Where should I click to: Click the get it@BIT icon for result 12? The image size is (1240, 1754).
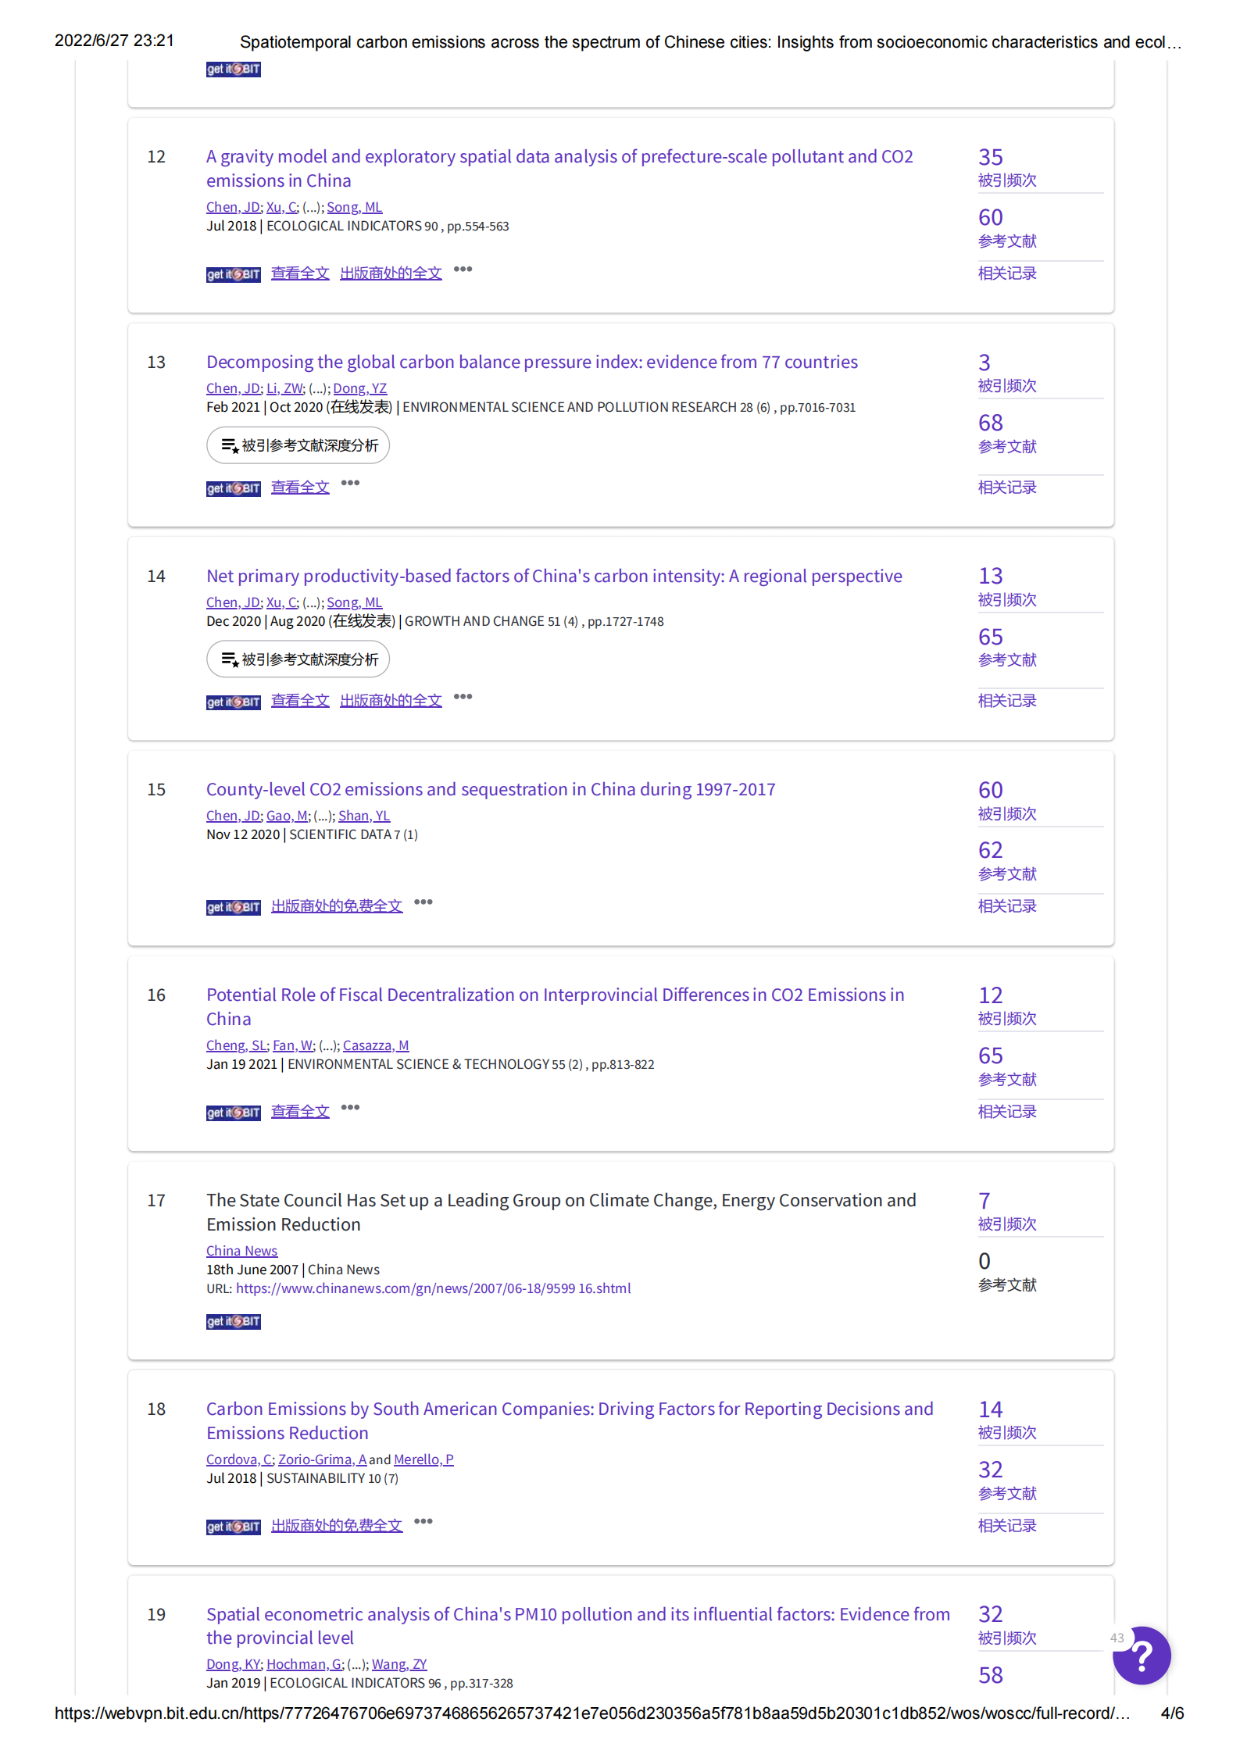[233, 274]
